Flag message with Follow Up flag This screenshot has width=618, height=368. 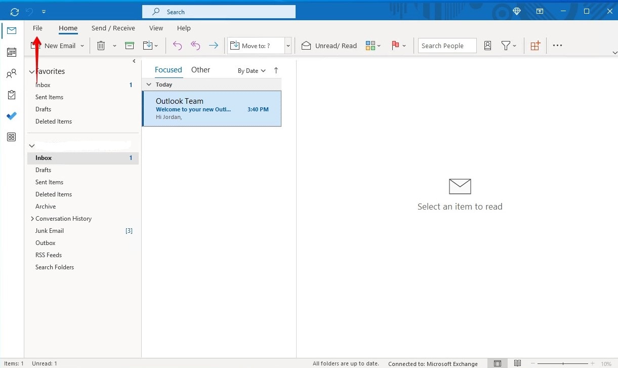pos(395,46)
